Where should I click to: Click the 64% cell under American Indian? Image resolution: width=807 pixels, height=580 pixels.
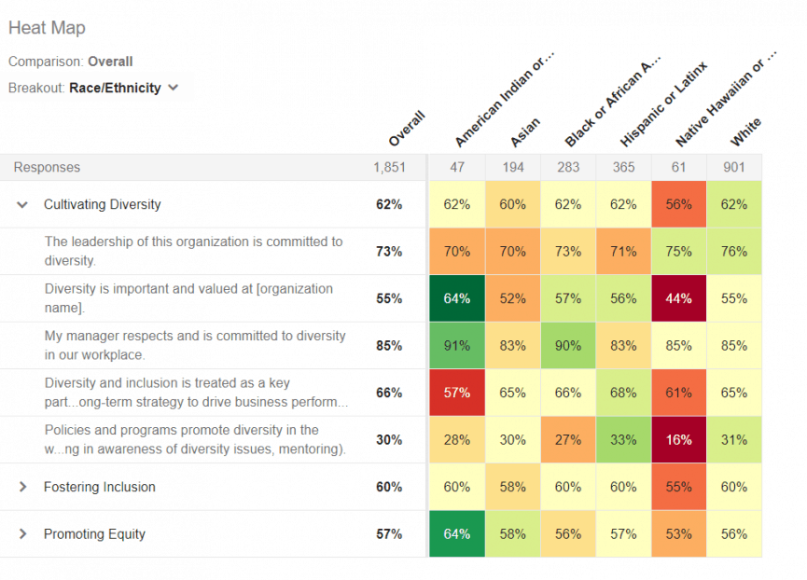coord(456,297)
